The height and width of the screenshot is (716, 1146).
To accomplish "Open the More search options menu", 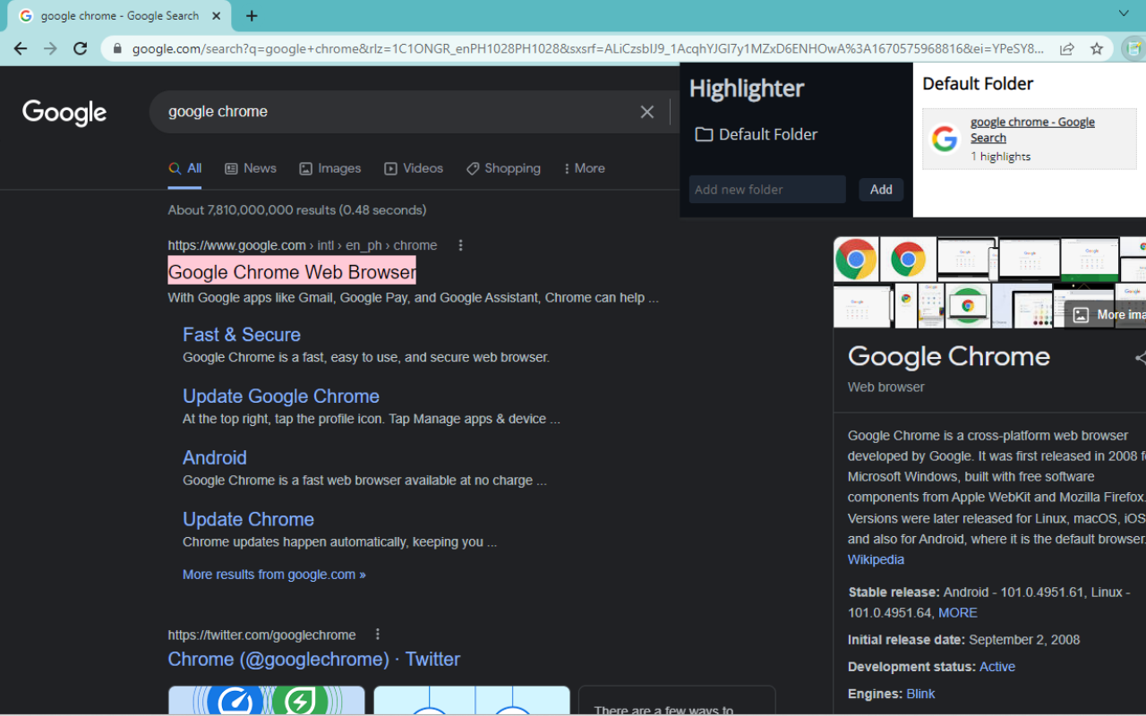I will pos(584,168).
